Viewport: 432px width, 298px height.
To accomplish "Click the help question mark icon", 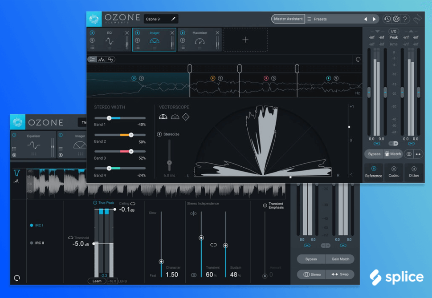I will [x=405, y=19].
